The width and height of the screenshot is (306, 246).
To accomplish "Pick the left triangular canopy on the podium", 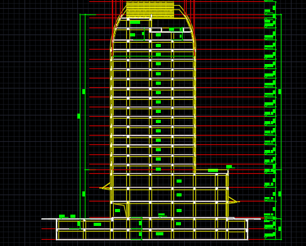I will (106, 186).
